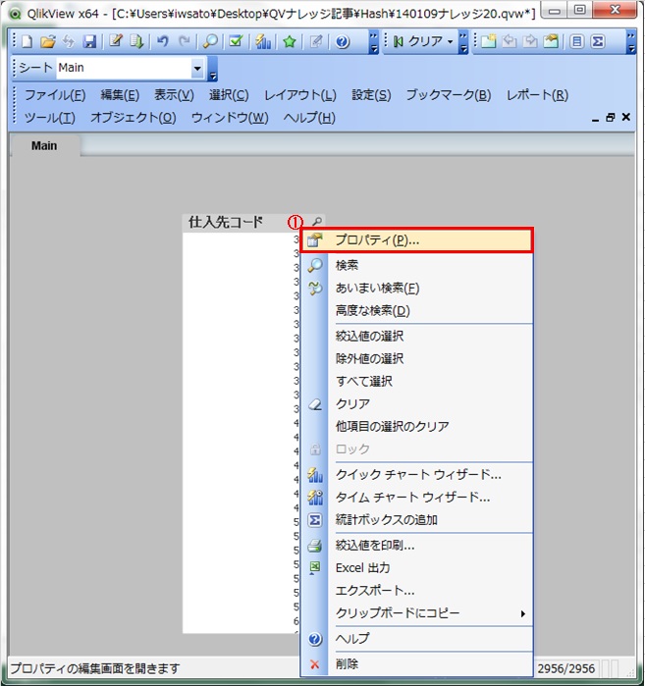Open Sheet Properties from the design toolbar
Viewport: 645px width, 686px height.
coord(552,41)
